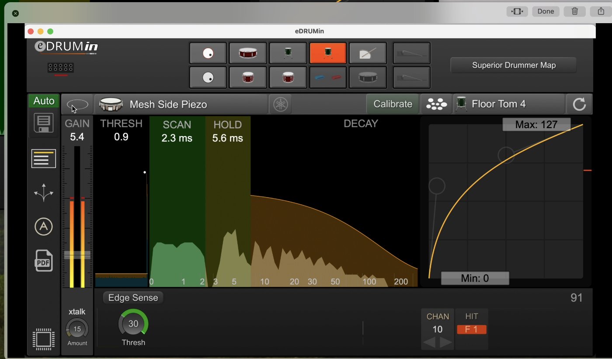Click the eDRUMin device dots icon

[x=60, y=68]
